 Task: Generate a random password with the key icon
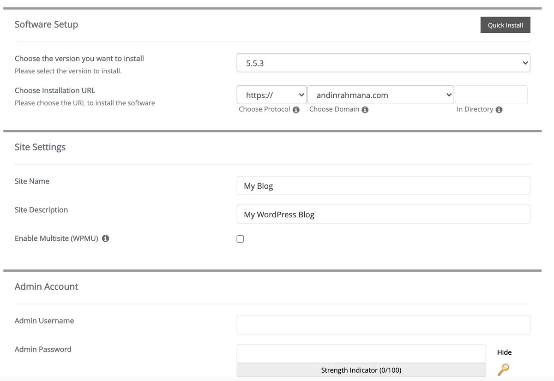pyautogui.click(x=503, y=369)
